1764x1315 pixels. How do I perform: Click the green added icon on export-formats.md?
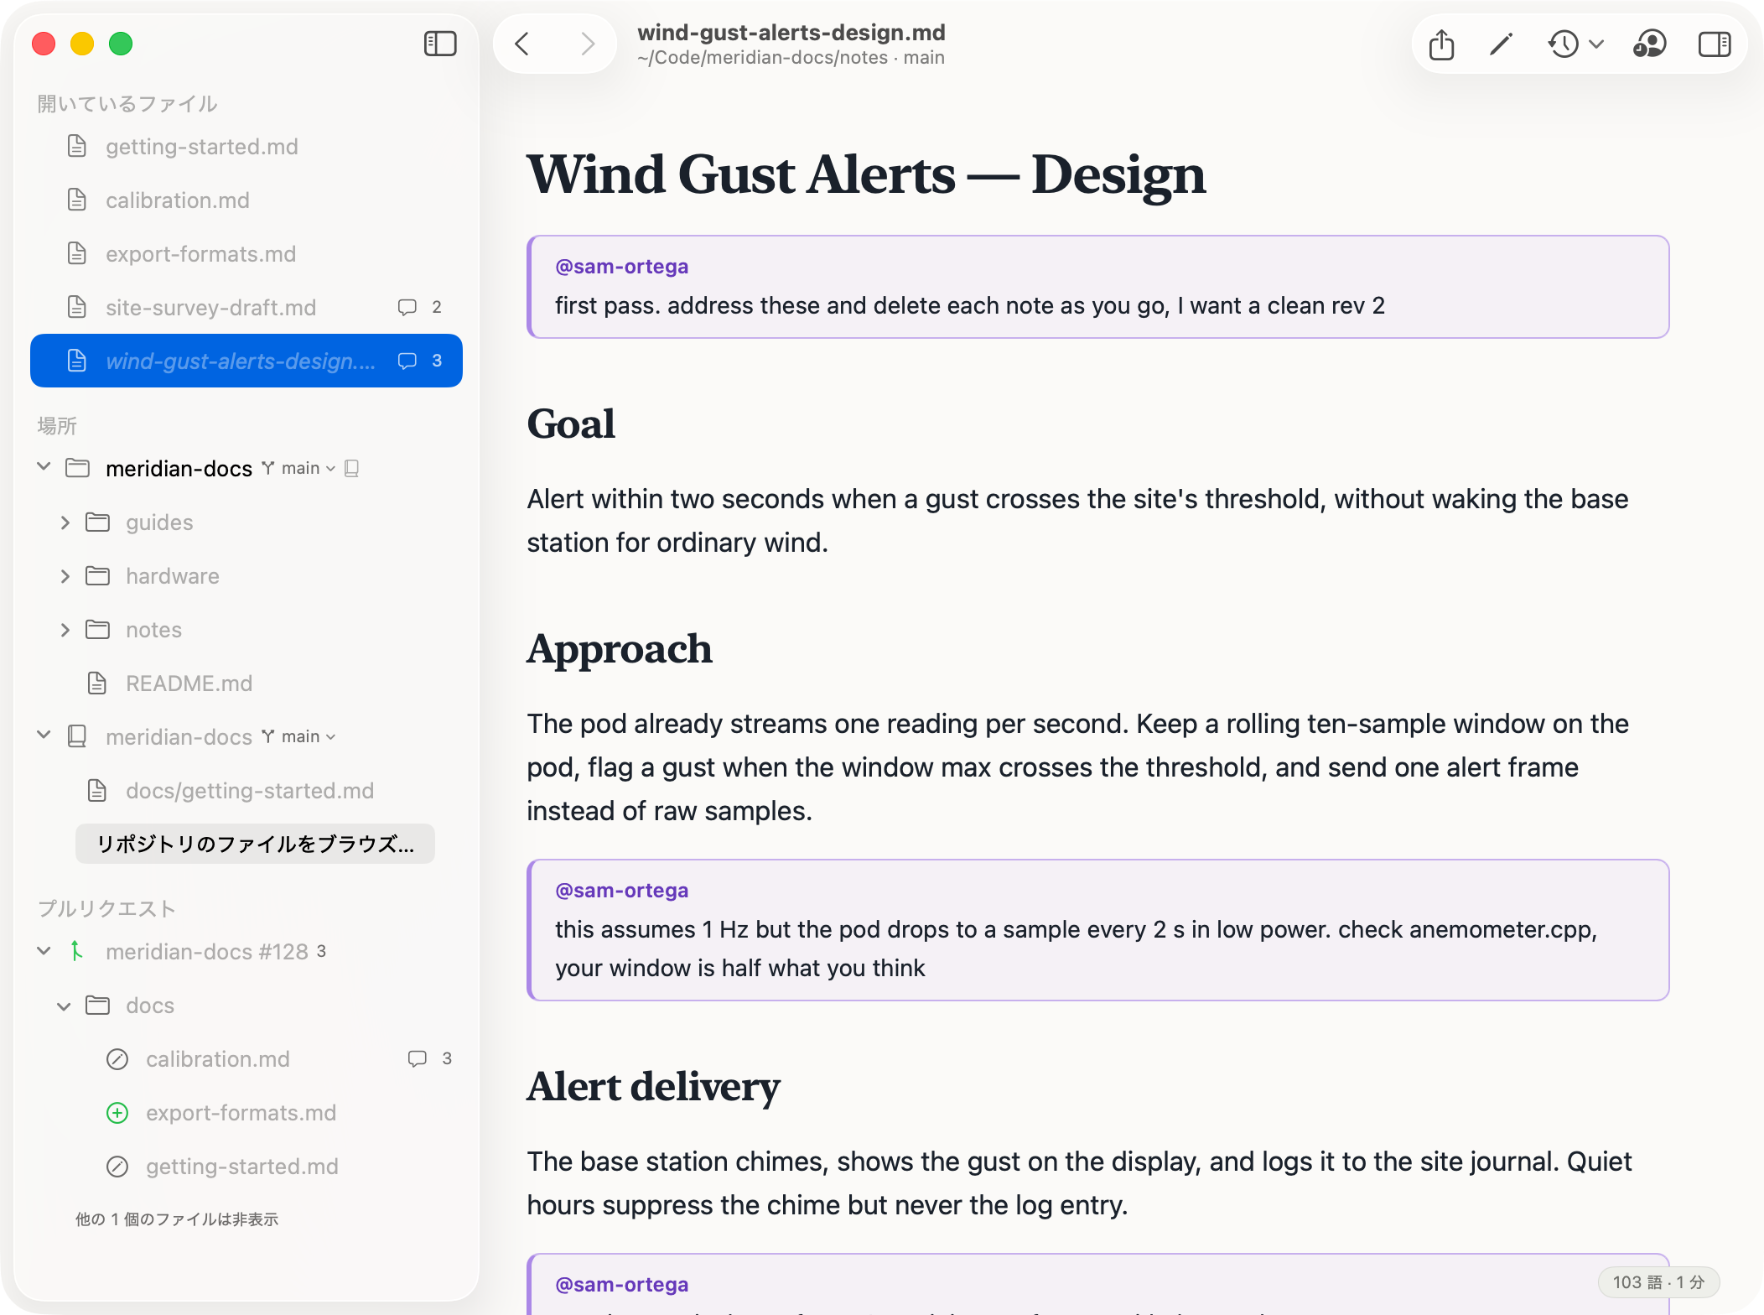(x=117, y=1113)
